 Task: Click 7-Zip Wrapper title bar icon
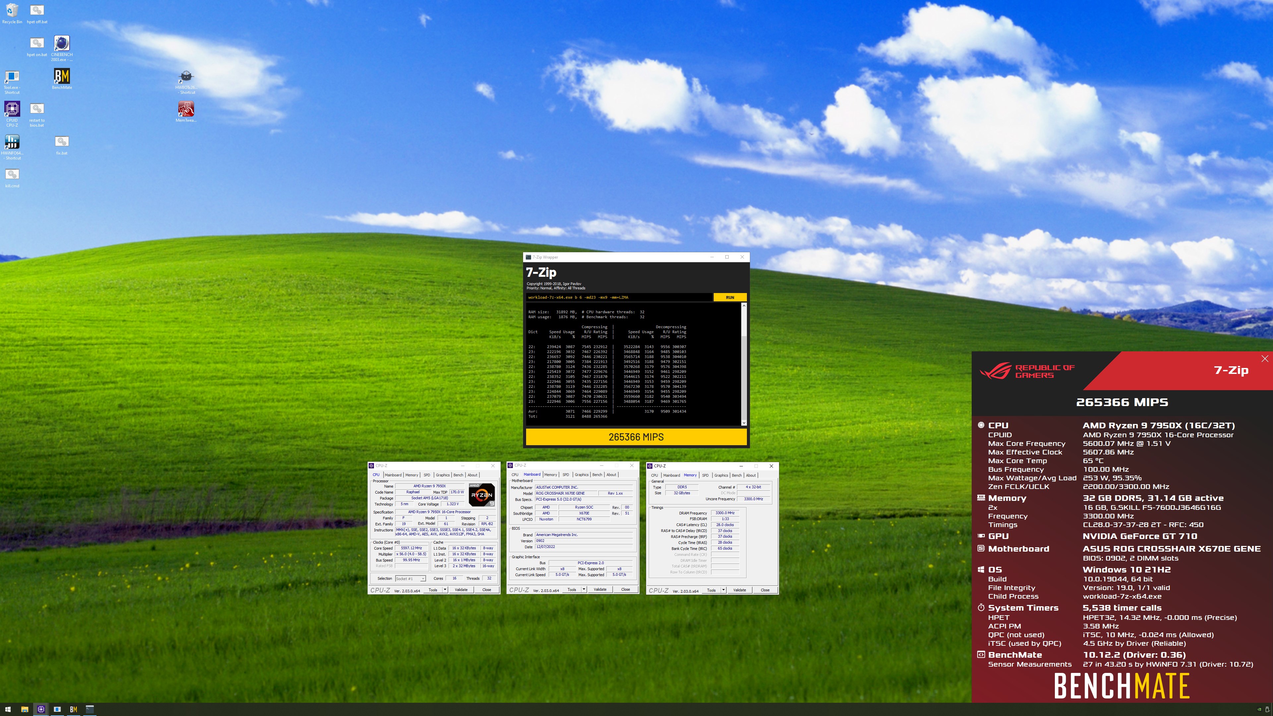click(x=528, y=257)
